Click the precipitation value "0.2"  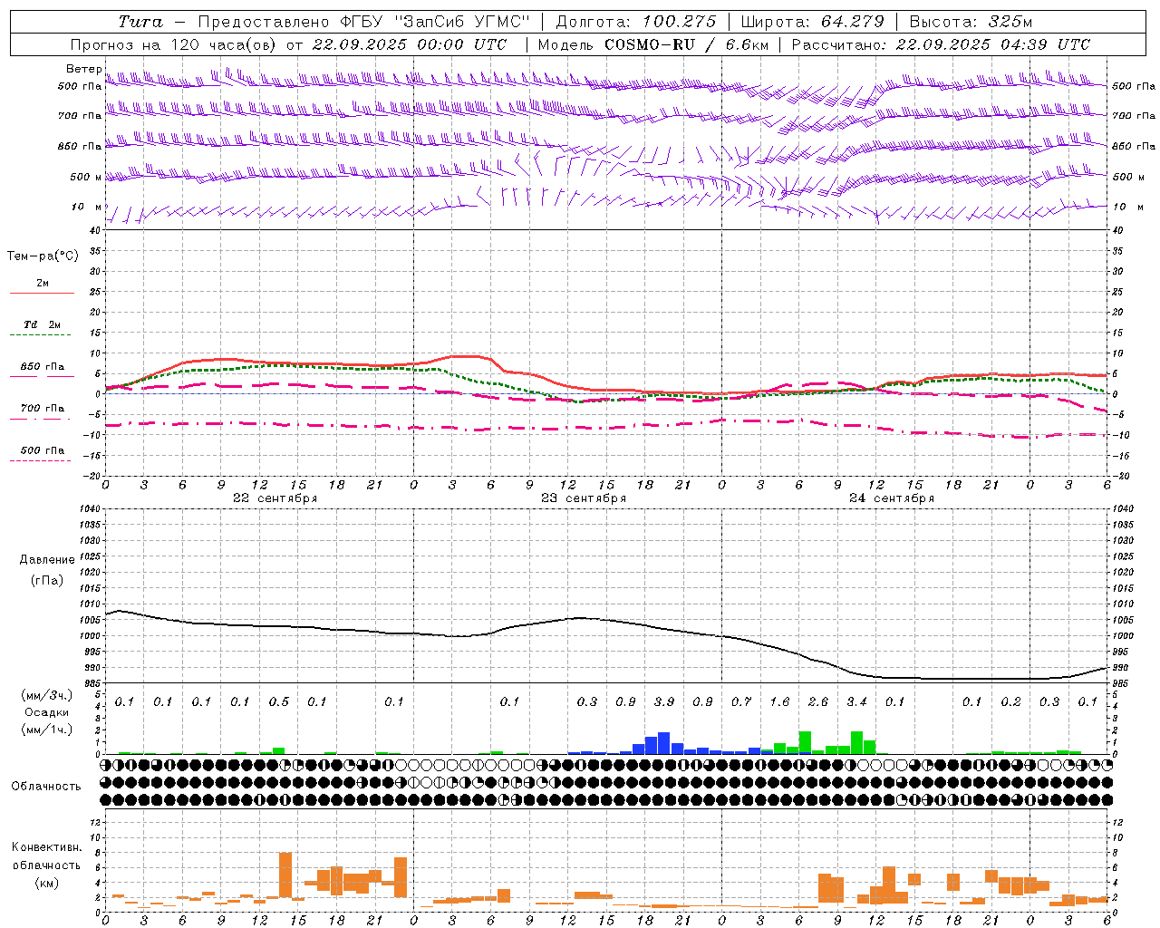[x=1010, y=702]
